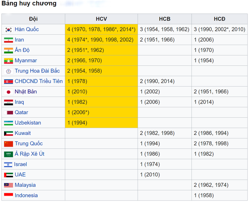Click Uzbekistan's yellow gold medal cell
250x203 pixels.
[101, 123]
